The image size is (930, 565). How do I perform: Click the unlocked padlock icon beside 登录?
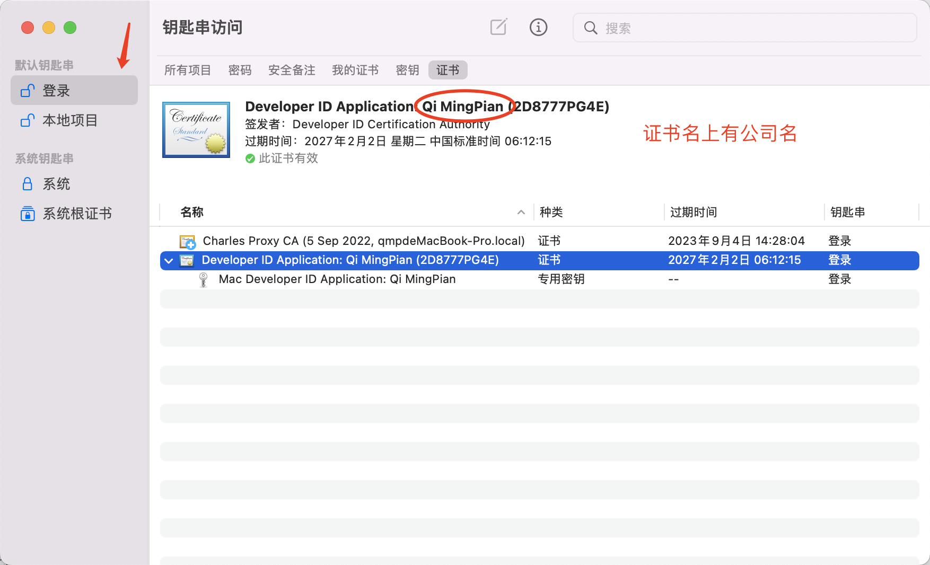(x=28, y=91)
